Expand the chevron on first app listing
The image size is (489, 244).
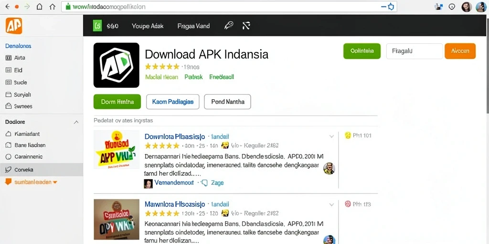click(331, 136)
